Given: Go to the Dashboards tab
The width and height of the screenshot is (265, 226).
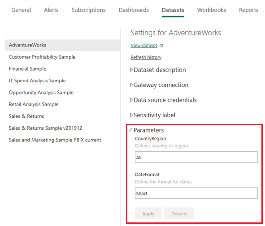Looking at the screenshot, I should click(x=134, y=10).
